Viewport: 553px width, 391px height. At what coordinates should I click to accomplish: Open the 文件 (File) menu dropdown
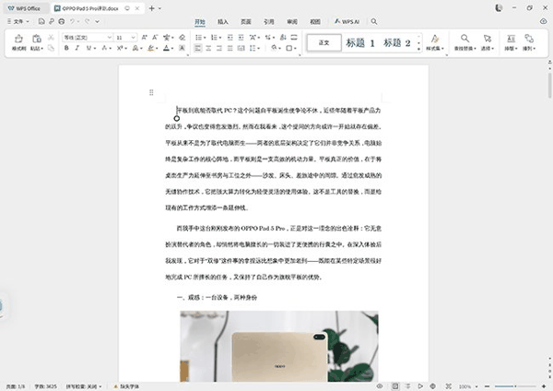tap(18, 20)
